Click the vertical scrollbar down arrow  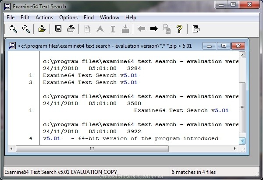(x=242, y=141)
